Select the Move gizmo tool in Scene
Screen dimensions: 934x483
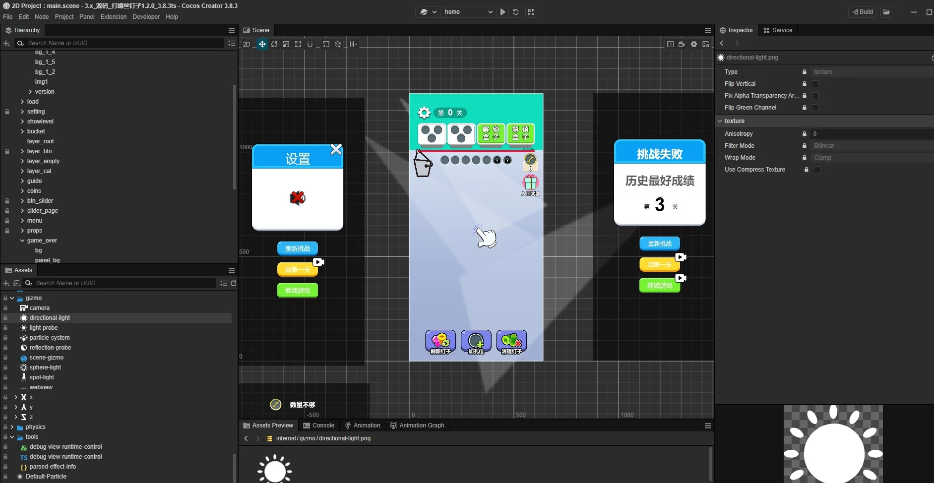point(262,44)
